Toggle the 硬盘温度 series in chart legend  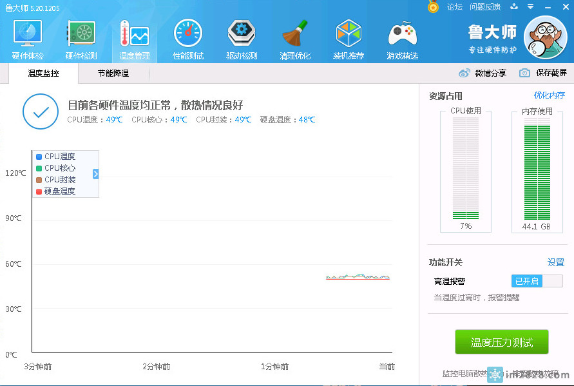tap(55, 191)
